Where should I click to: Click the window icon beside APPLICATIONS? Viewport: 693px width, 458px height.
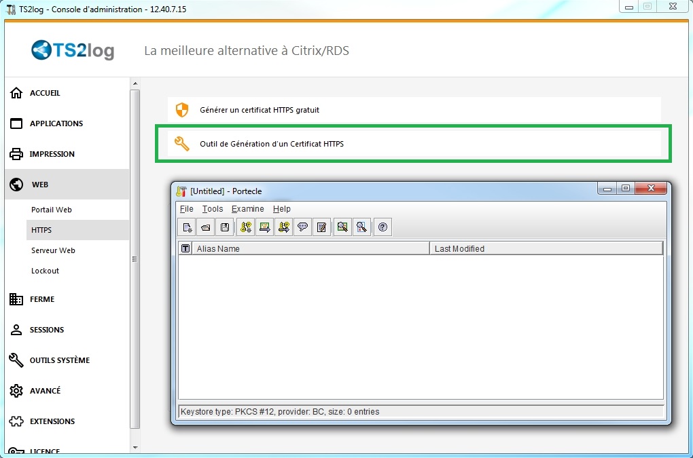tap(16, 123)
